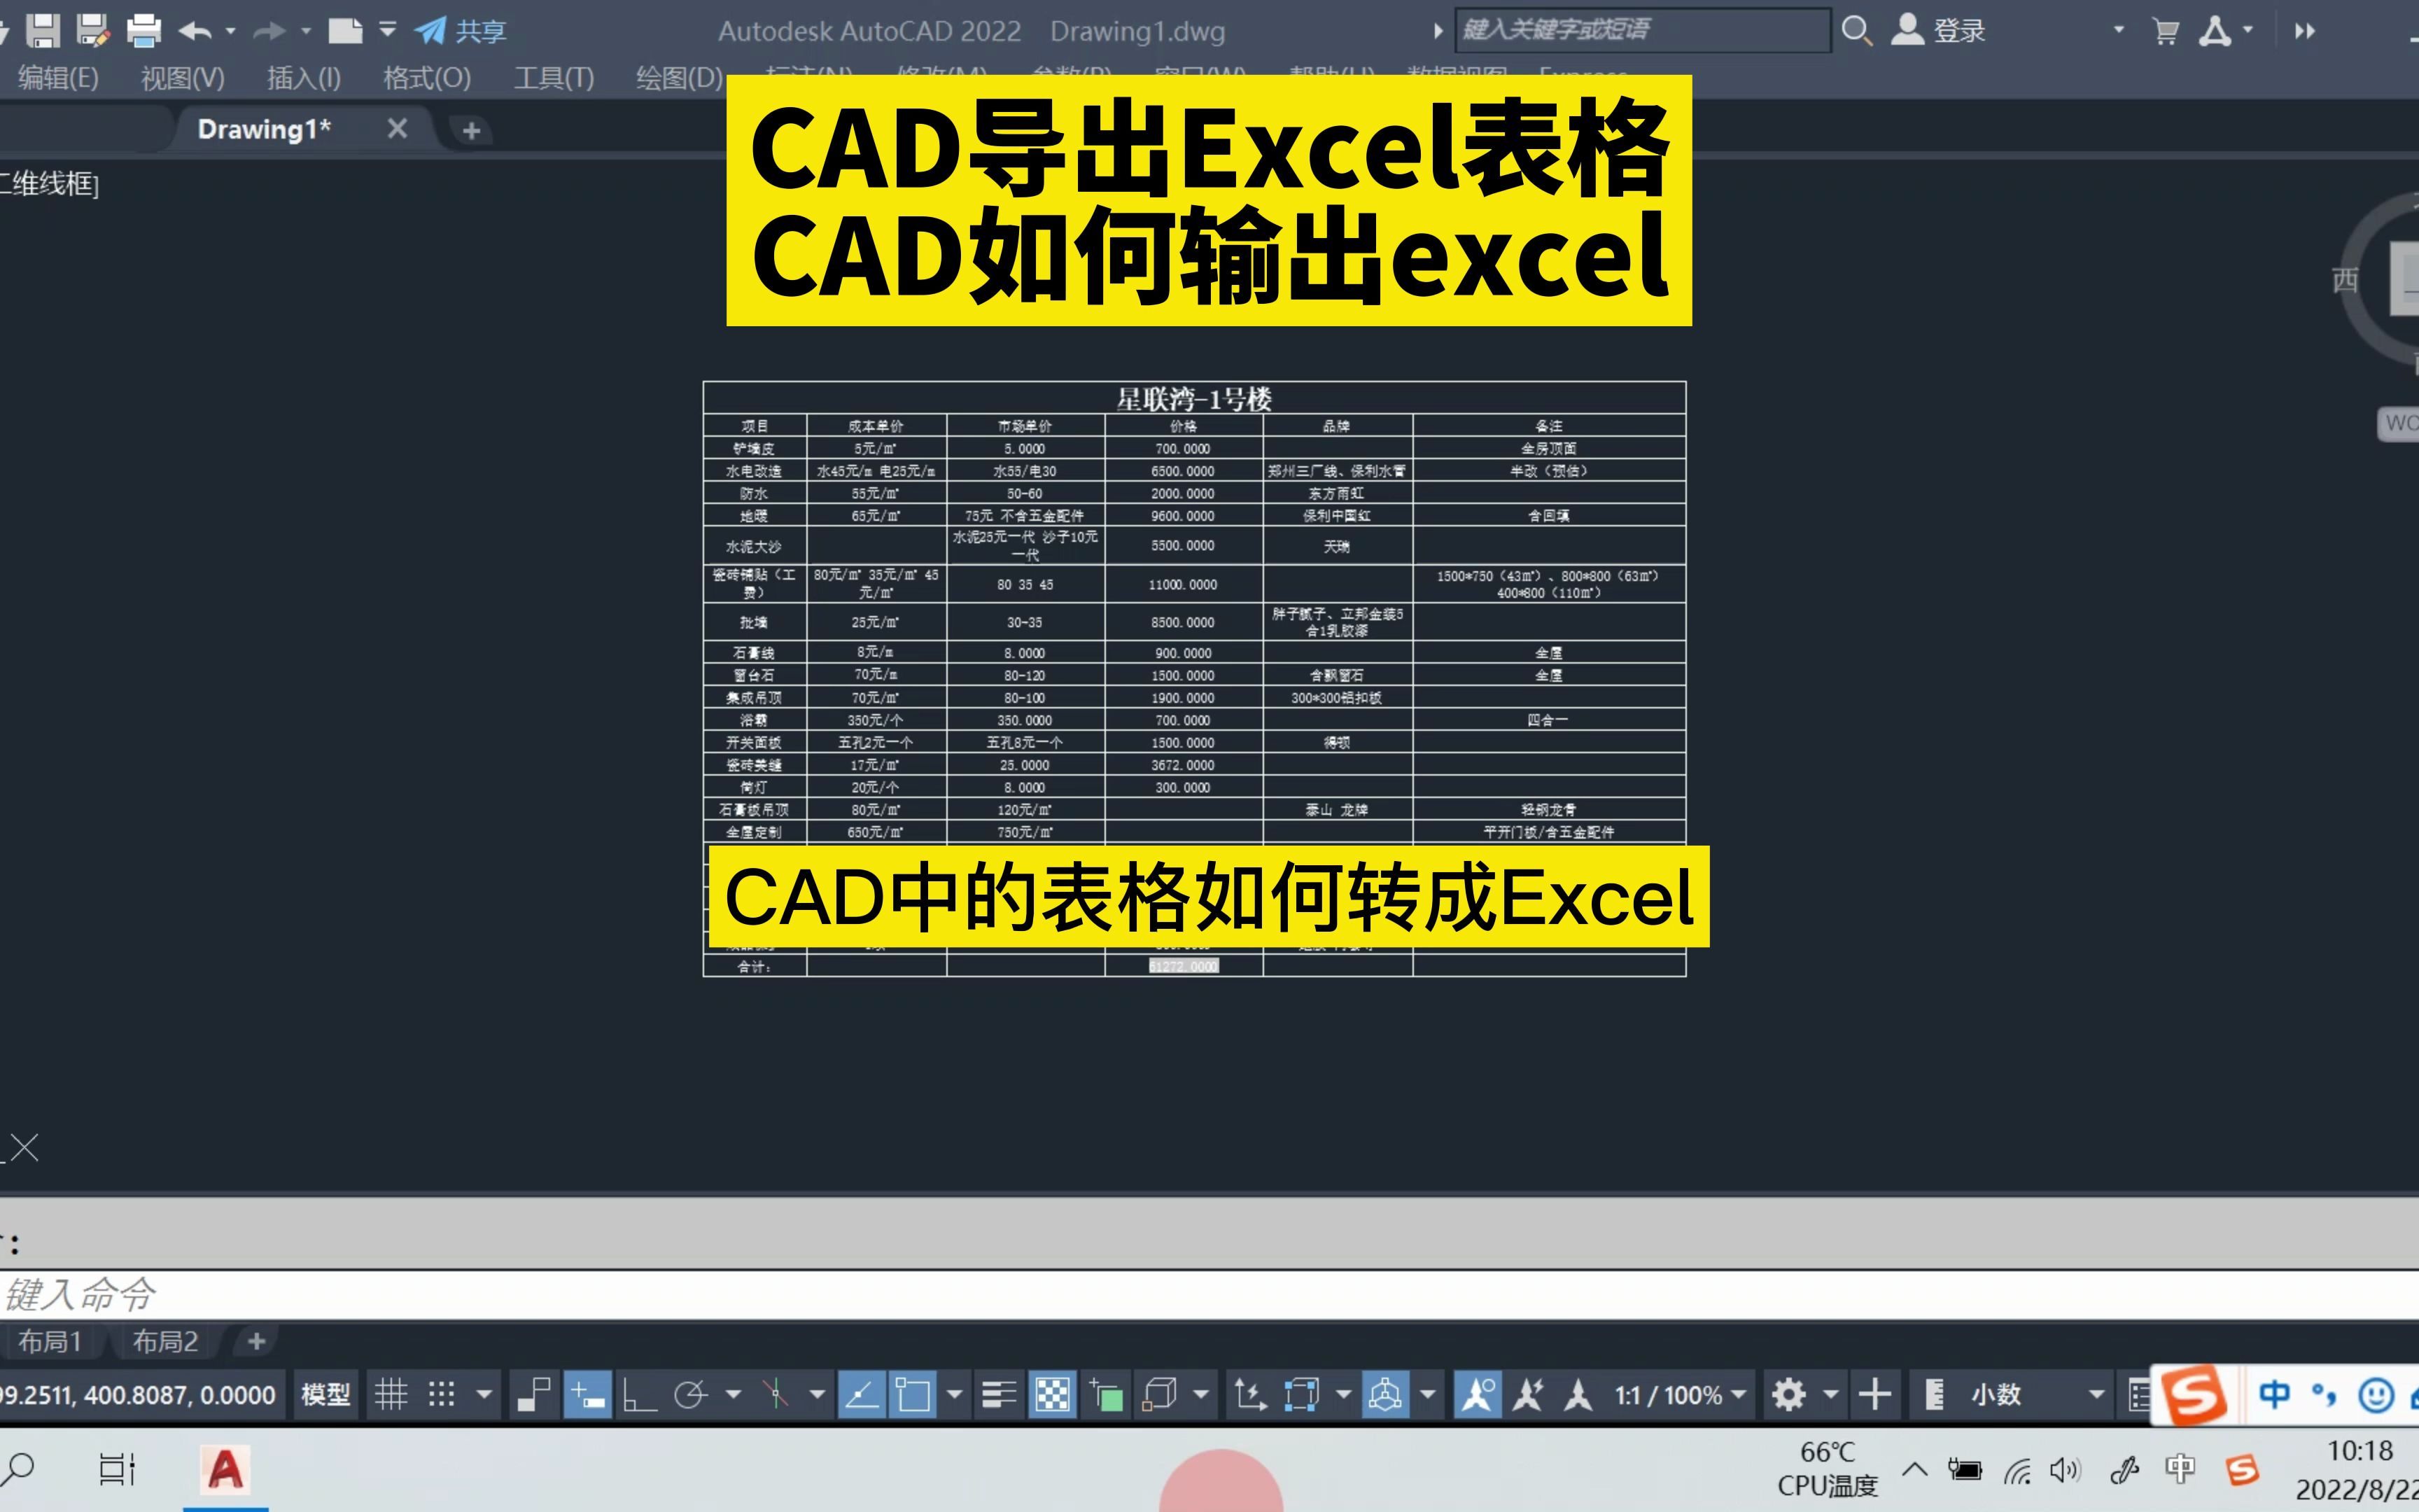Close the Drawing1* tab with X

397,129
